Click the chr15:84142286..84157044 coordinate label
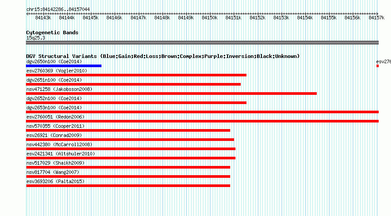Screen dimensions: 391x216 [58, 9]
